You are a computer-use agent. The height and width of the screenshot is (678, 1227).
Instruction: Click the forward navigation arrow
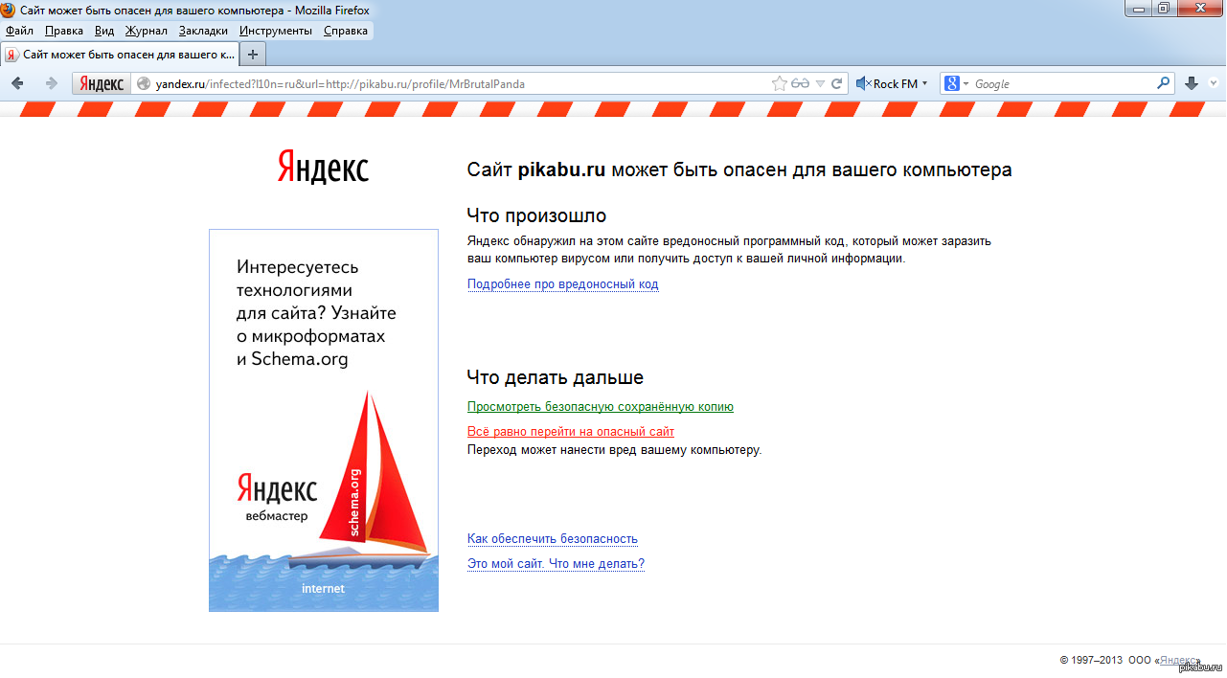coord(51,83)
